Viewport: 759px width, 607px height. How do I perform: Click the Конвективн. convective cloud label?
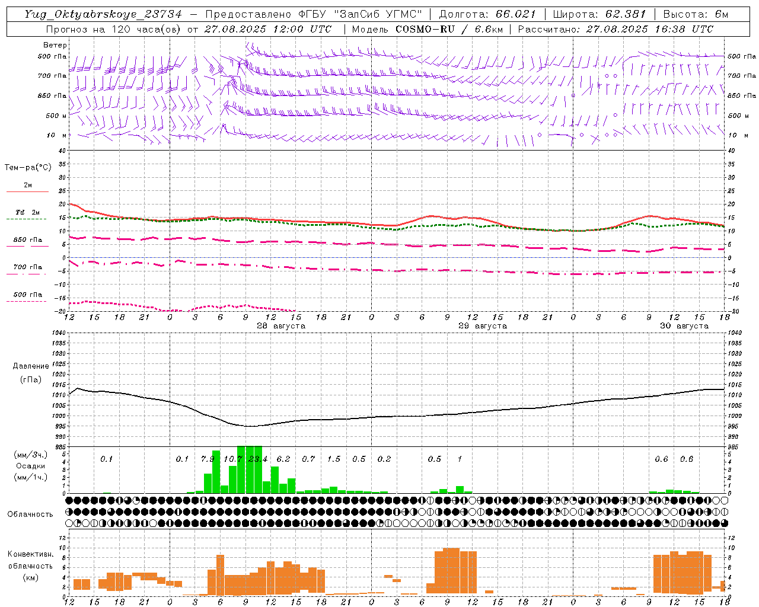30,554
